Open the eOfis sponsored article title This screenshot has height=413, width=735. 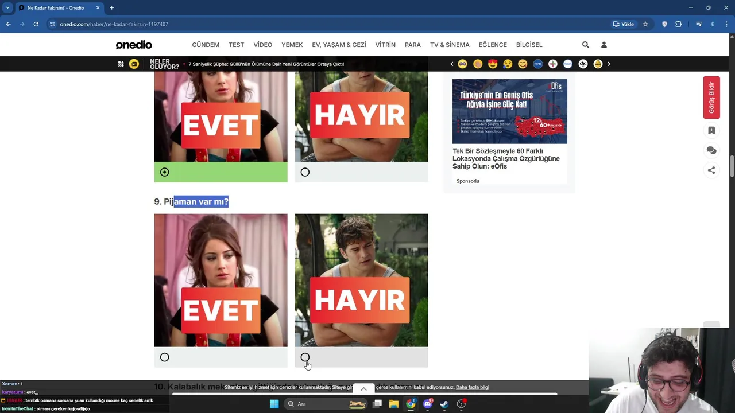(x=506, y=159)
